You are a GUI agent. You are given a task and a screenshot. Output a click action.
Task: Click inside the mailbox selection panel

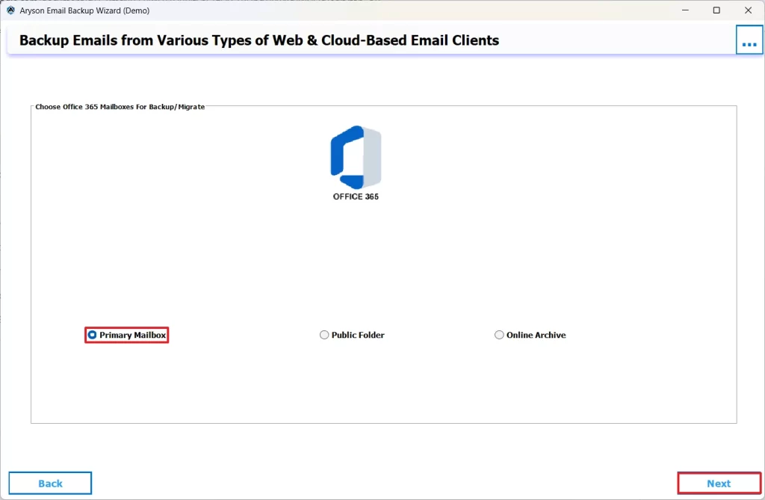[x=383, y=262]
